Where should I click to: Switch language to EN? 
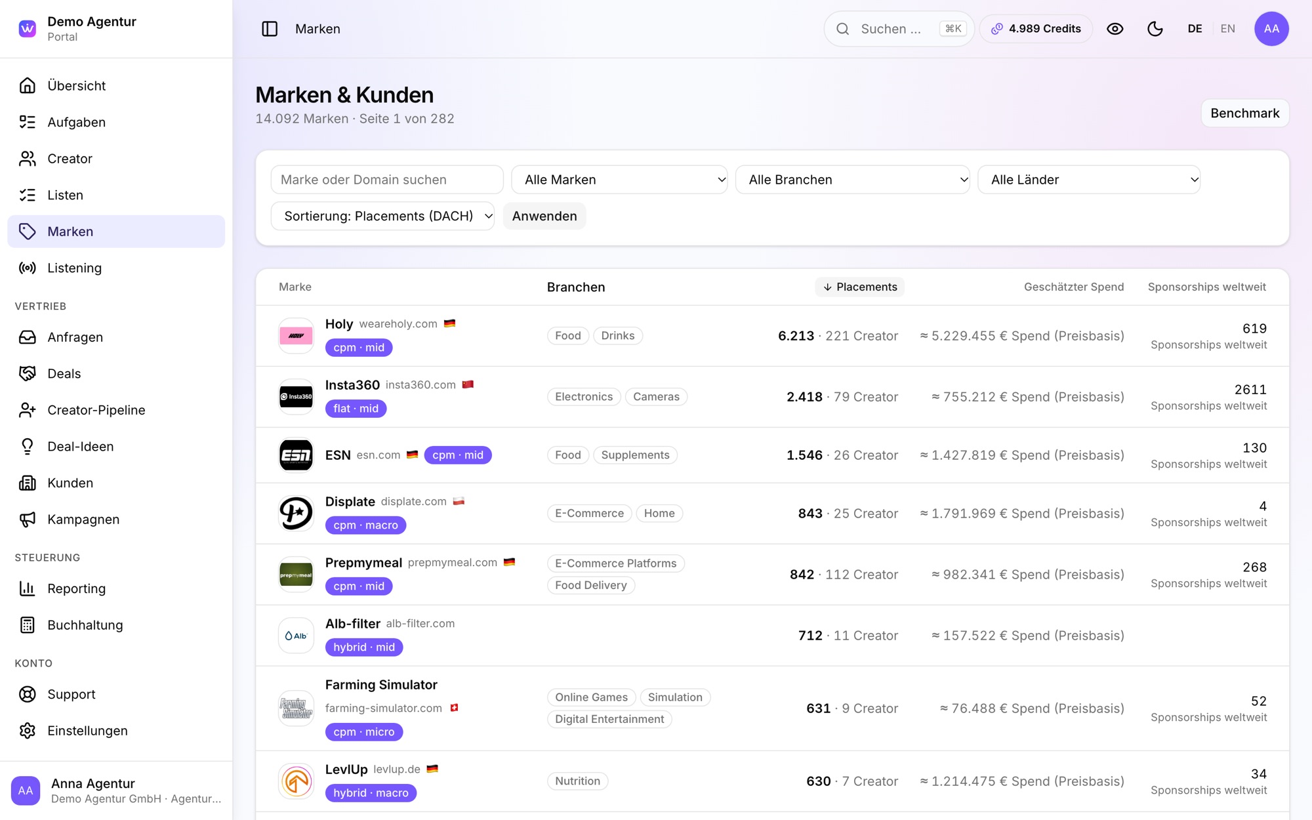[1228, 29]
